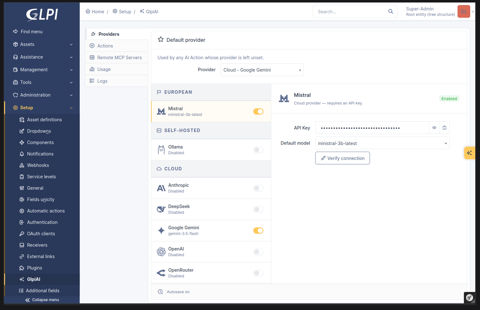Collapse the Setup menu

pyautogui.click(x=42, y=108)
